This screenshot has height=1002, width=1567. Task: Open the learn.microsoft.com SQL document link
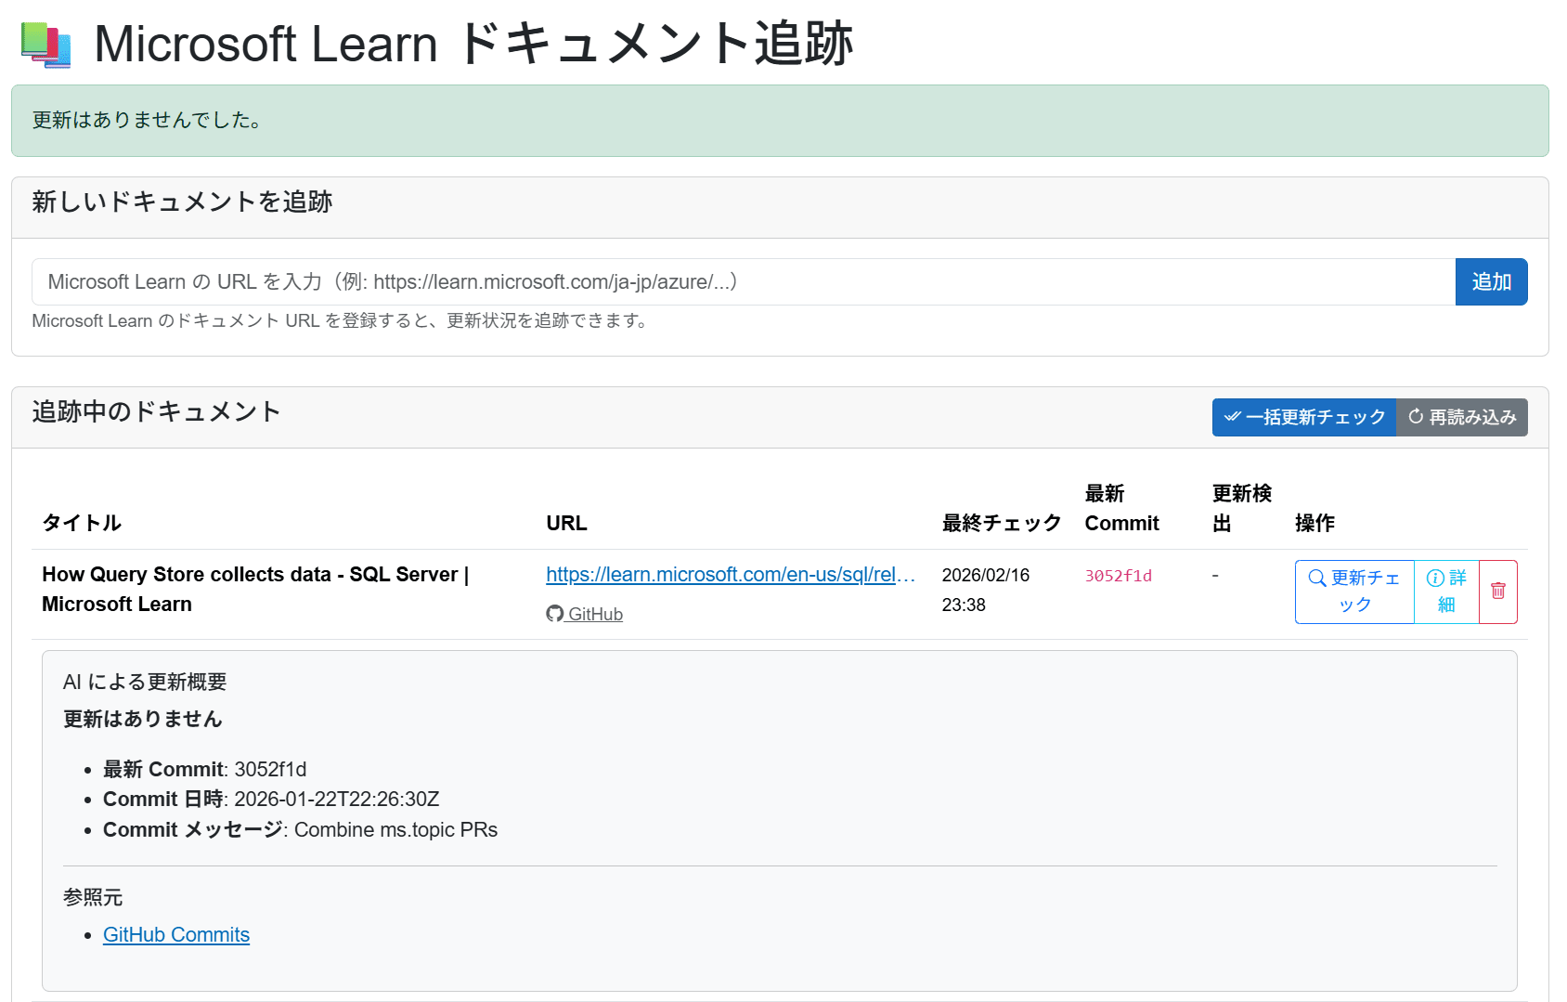tap(731, 575)
